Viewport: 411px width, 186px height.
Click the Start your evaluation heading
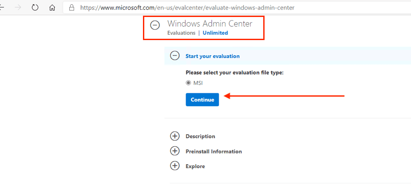pyautogui.click(x=213, y=56)
